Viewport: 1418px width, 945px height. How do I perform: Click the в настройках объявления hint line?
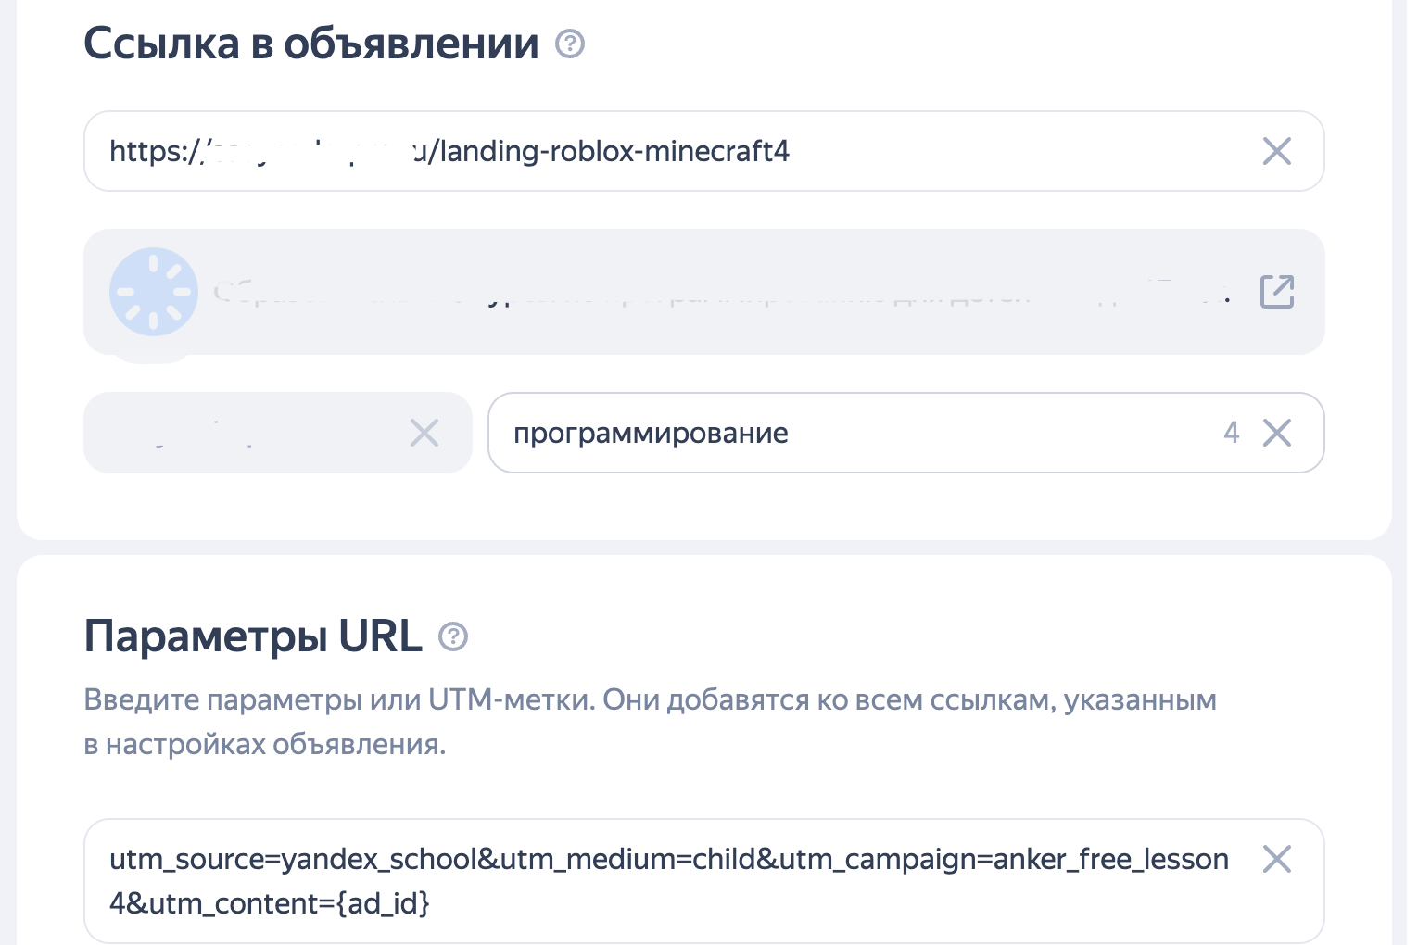coord(265,744)
